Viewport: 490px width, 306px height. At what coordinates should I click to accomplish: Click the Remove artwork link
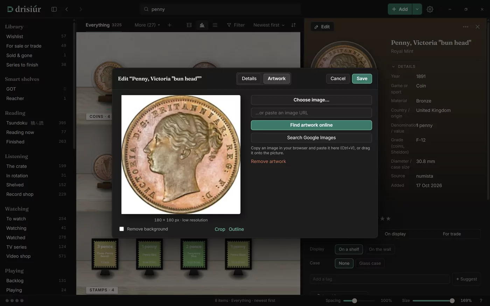268,161
